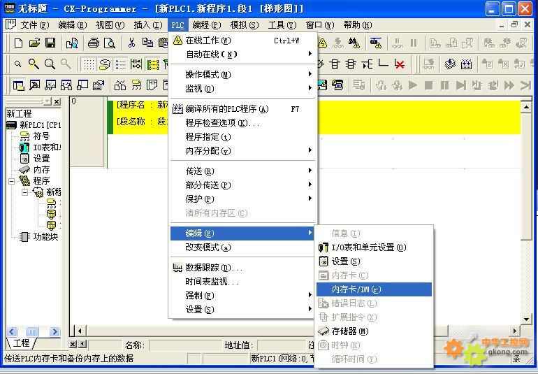The height and width of the screenshot is (374, 538).
Task: Close the project workspace panel
Action: (57, 101)
